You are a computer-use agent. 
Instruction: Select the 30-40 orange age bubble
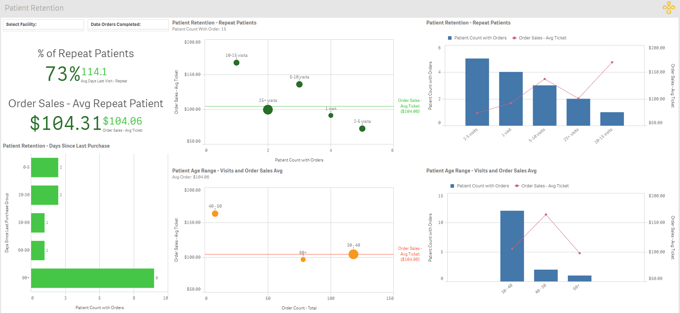353,254
